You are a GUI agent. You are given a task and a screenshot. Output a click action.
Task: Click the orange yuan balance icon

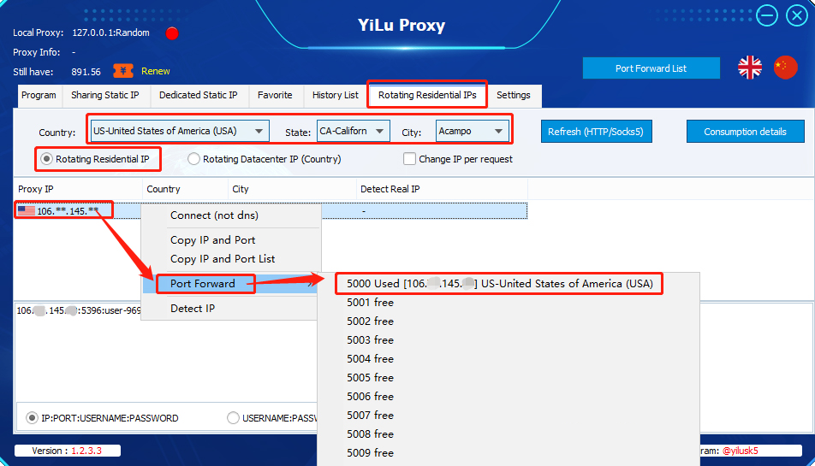pyautogui.click(x=123, y=71)
